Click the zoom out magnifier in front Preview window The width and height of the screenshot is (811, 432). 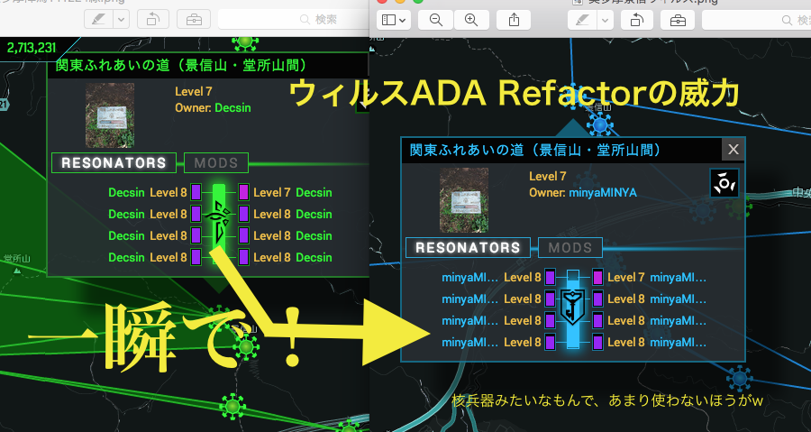tap(436, 20)
